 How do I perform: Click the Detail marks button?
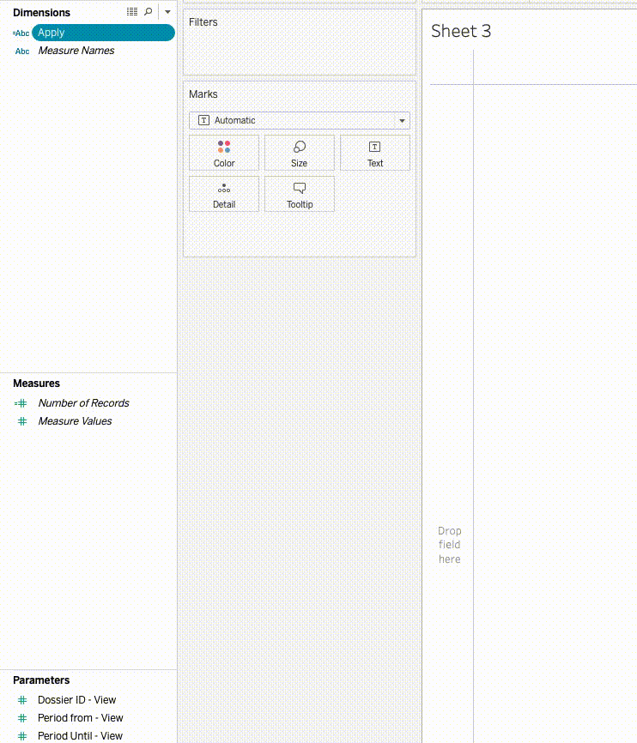coord(224,194)
